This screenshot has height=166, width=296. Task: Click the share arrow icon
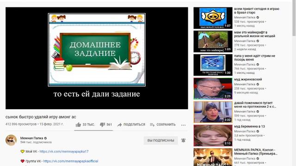[x=119, y=125]
